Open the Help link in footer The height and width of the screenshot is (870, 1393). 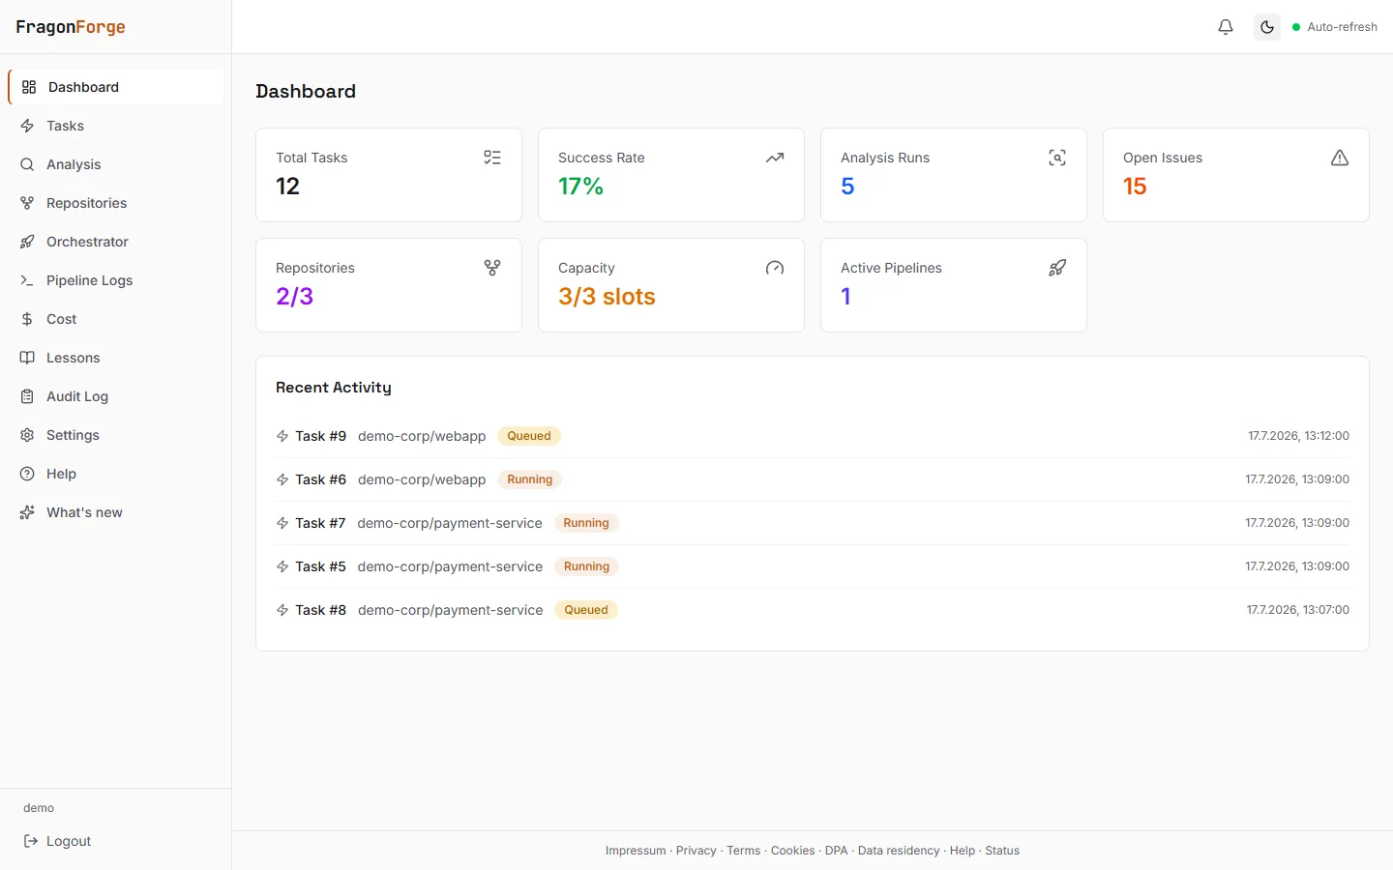click(963, 851)
